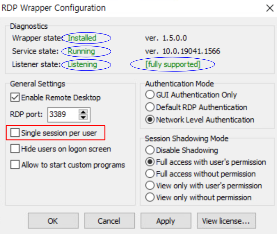This screenshot has width=277, height=234.
Task: Check Allow to start custom programs
Action: (x=15, y=165)
